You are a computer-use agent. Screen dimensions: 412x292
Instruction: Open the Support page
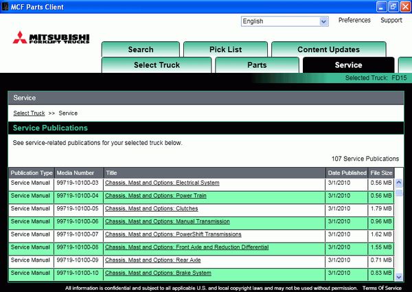391,20
